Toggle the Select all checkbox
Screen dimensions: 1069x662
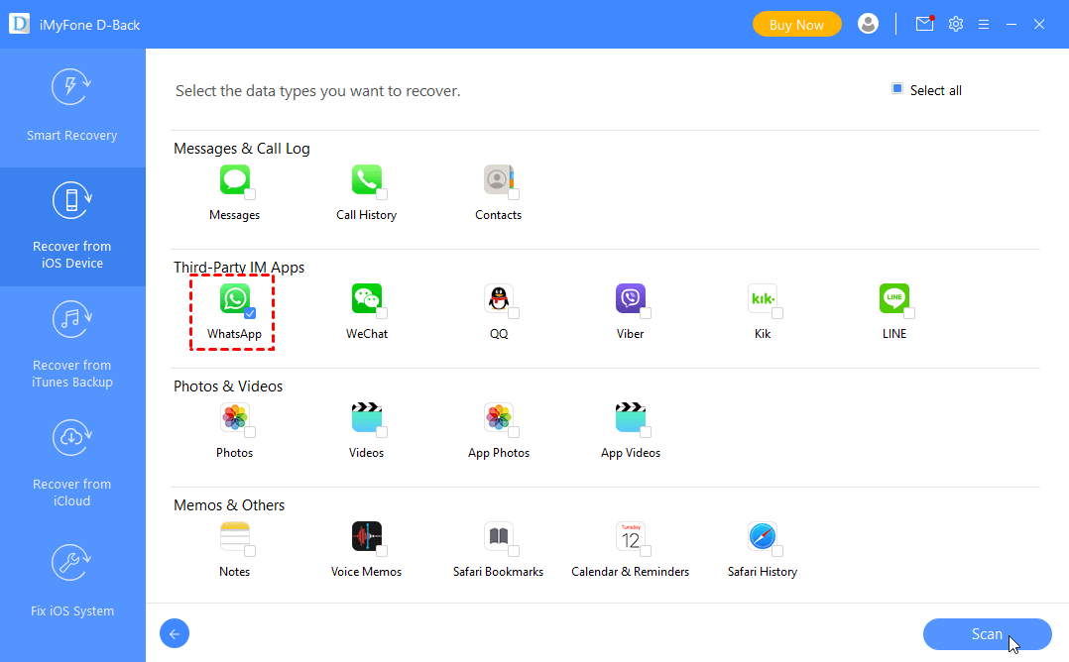[x=897, y=89]
